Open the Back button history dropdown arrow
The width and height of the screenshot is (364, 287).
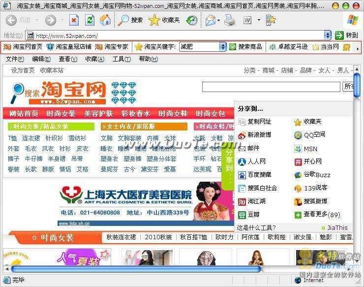37,20
